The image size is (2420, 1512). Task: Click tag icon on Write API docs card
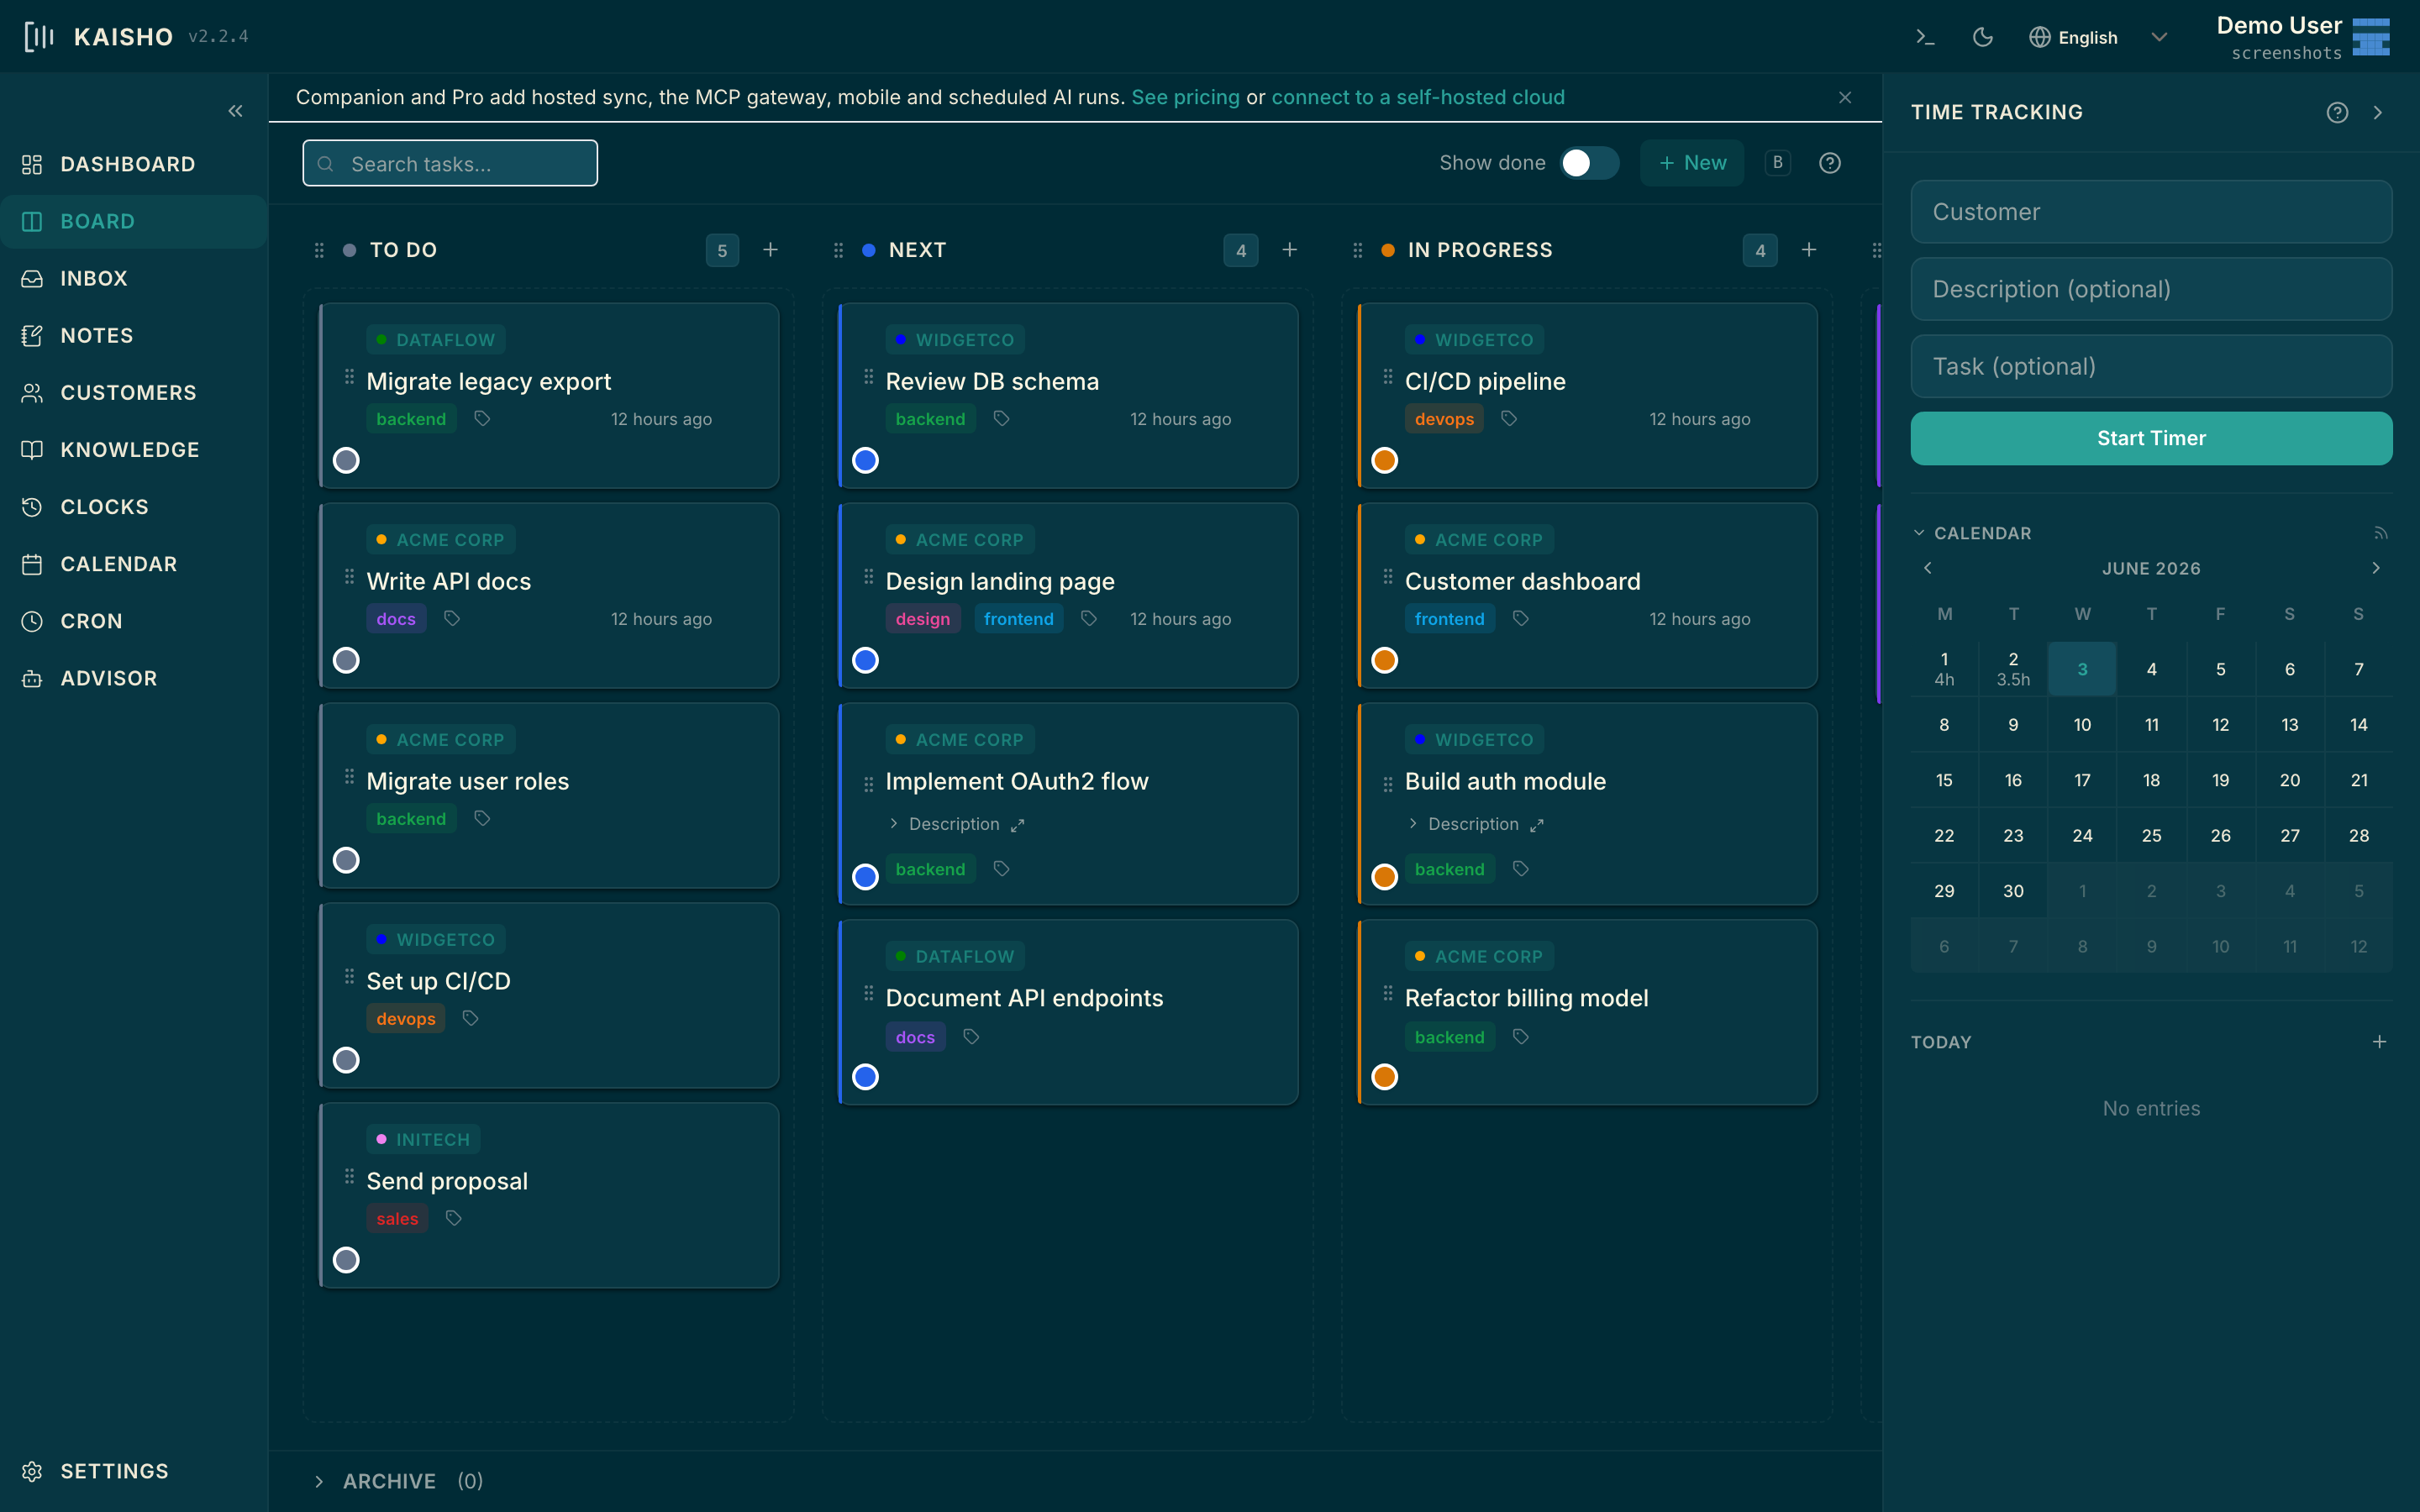pyautogui.click(x=452, y=619)
